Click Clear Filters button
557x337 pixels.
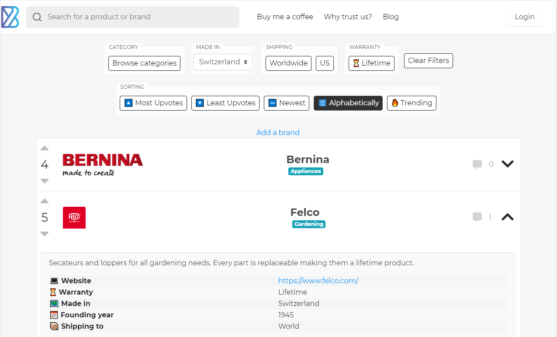(x=429, y=61)
